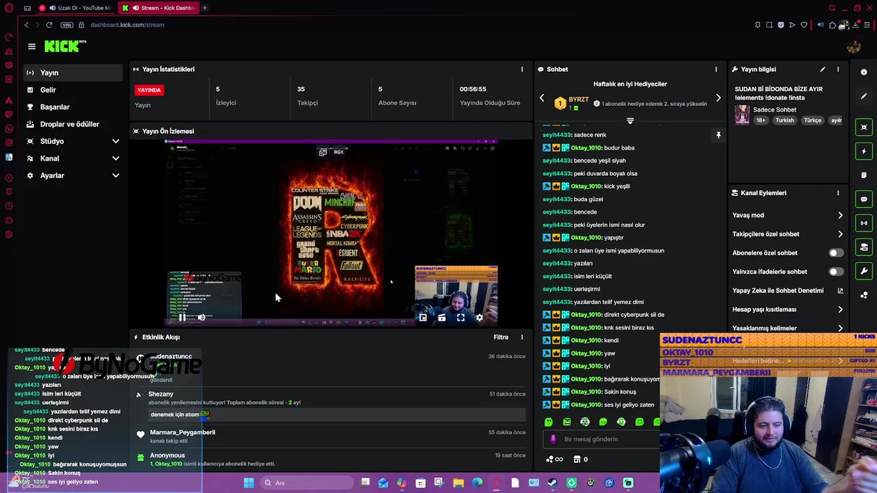Click the Türkçe stream tag

tap(813, 121)
